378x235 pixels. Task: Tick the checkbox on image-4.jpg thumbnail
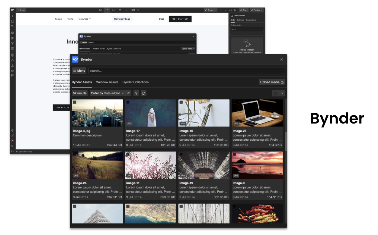tap(75, 102)
